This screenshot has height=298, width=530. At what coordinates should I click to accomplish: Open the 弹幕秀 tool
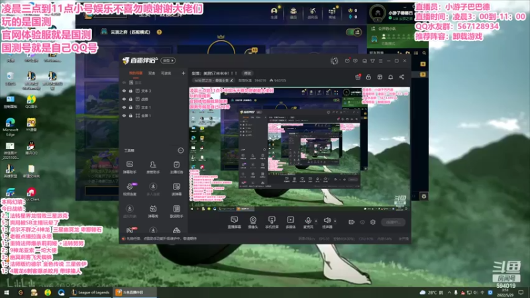point(153,211)
